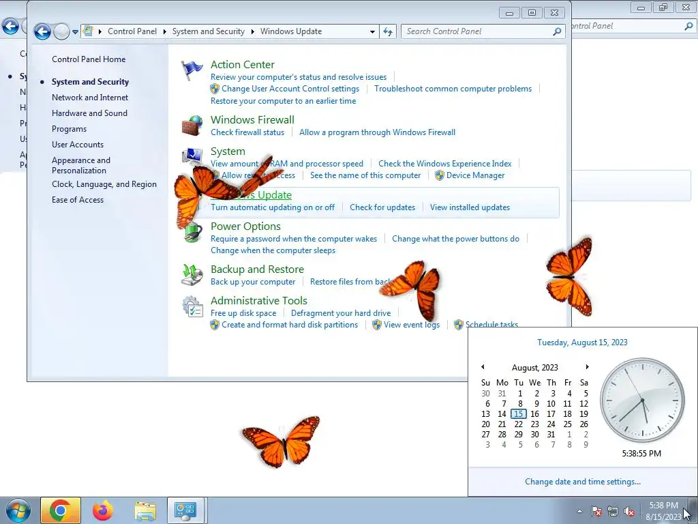Viewport: 698px width, 524px height.
Task: Open Control Panel Home in sidebar
Action: (89, 59)
